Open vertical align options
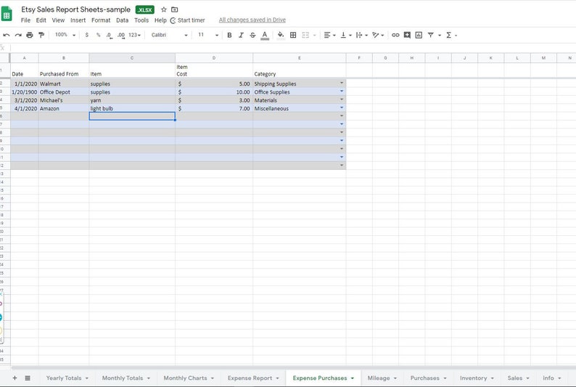This screenshot has height=387, width=576. pyautogui.click(x=346, y=35)
